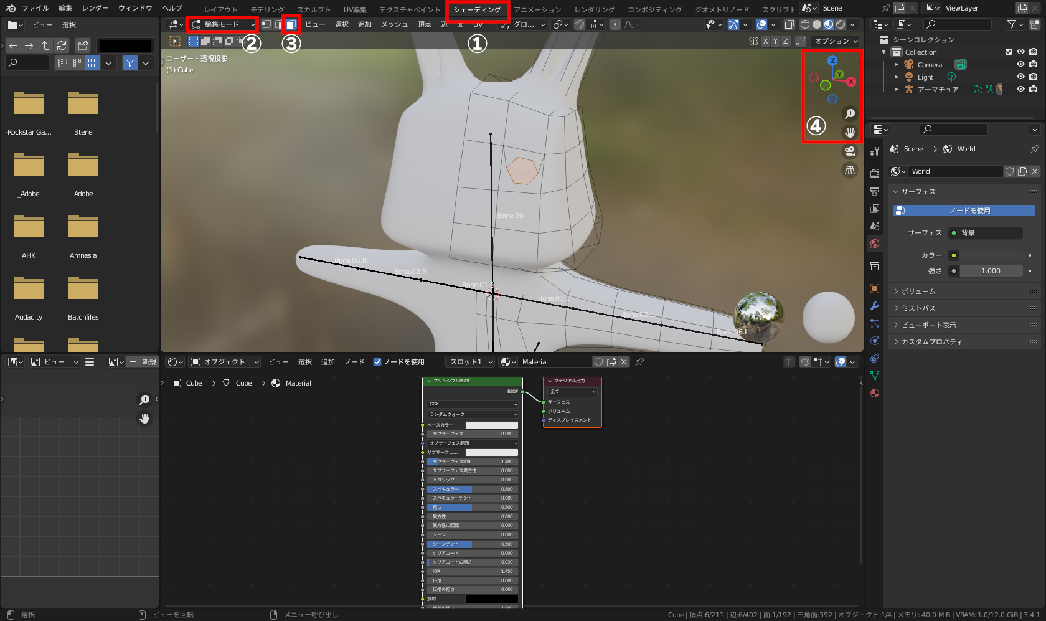Switch perspective/orthographic with the grid icon

[850, 170]
